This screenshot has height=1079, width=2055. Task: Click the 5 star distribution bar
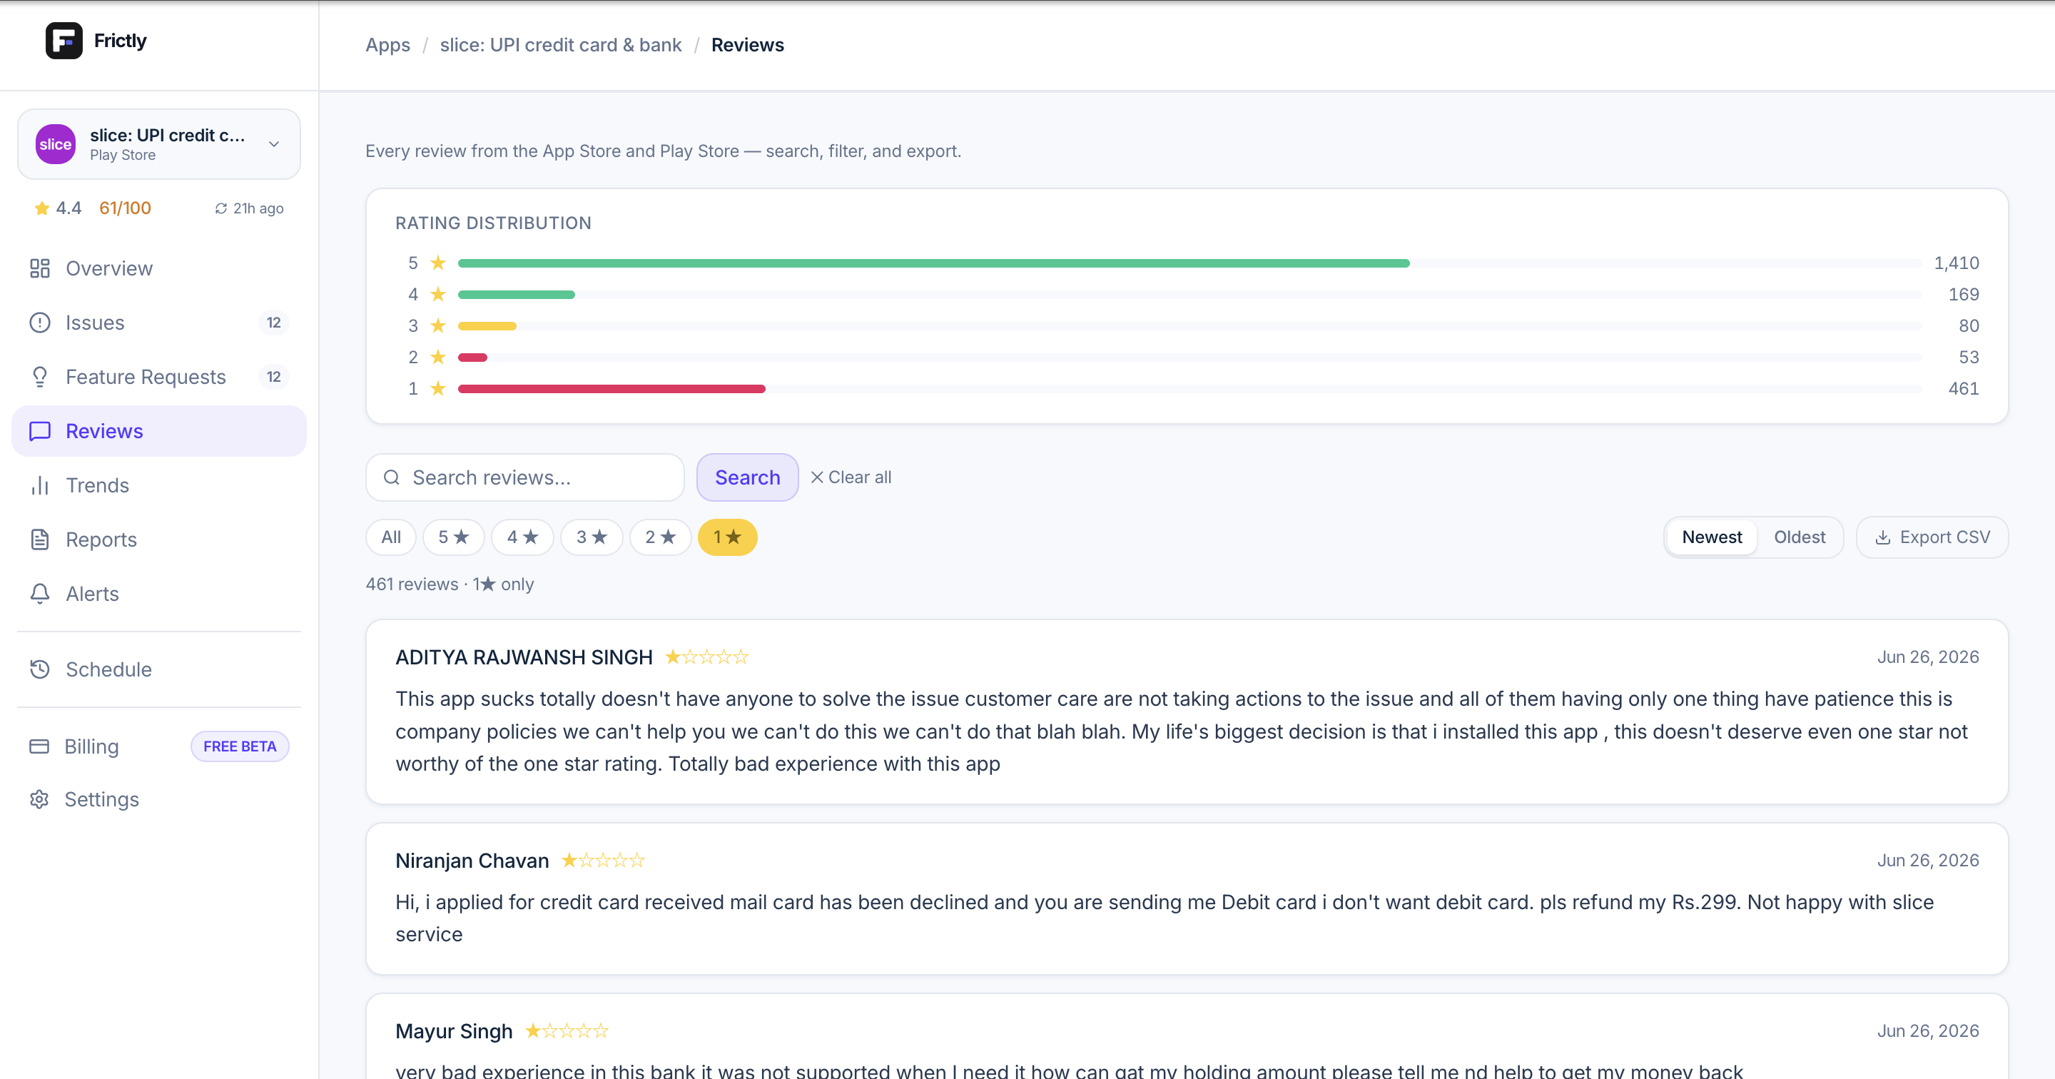(x=933, y=263)
